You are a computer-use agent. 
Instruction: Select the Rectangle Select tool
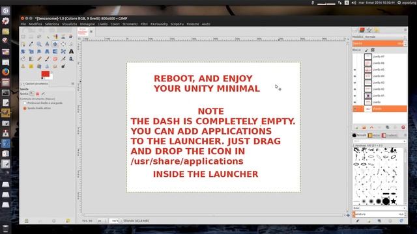click(x=23, y=36)
